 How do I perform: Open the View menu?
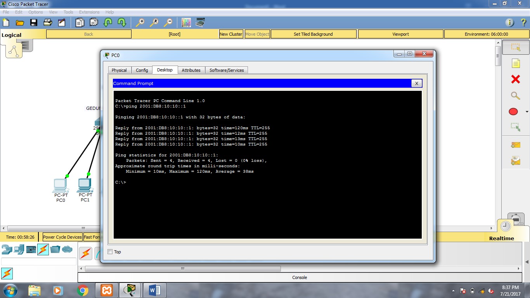[x=53, y=12]
